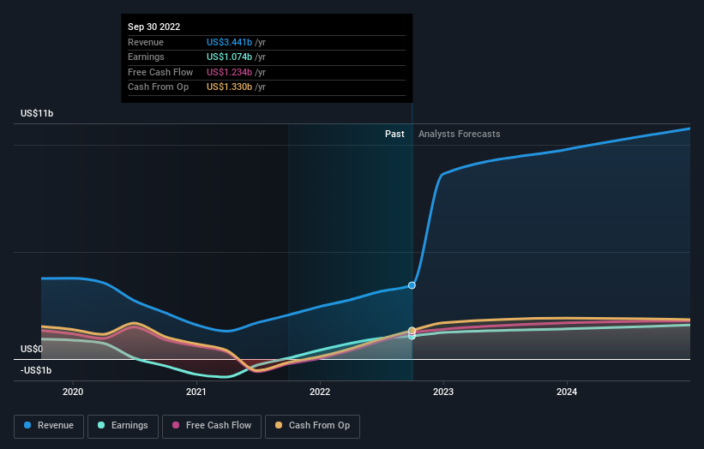Screen dimensions: 704x449
Task: Click the Past label on chart
Action: (x=394, y=134)
